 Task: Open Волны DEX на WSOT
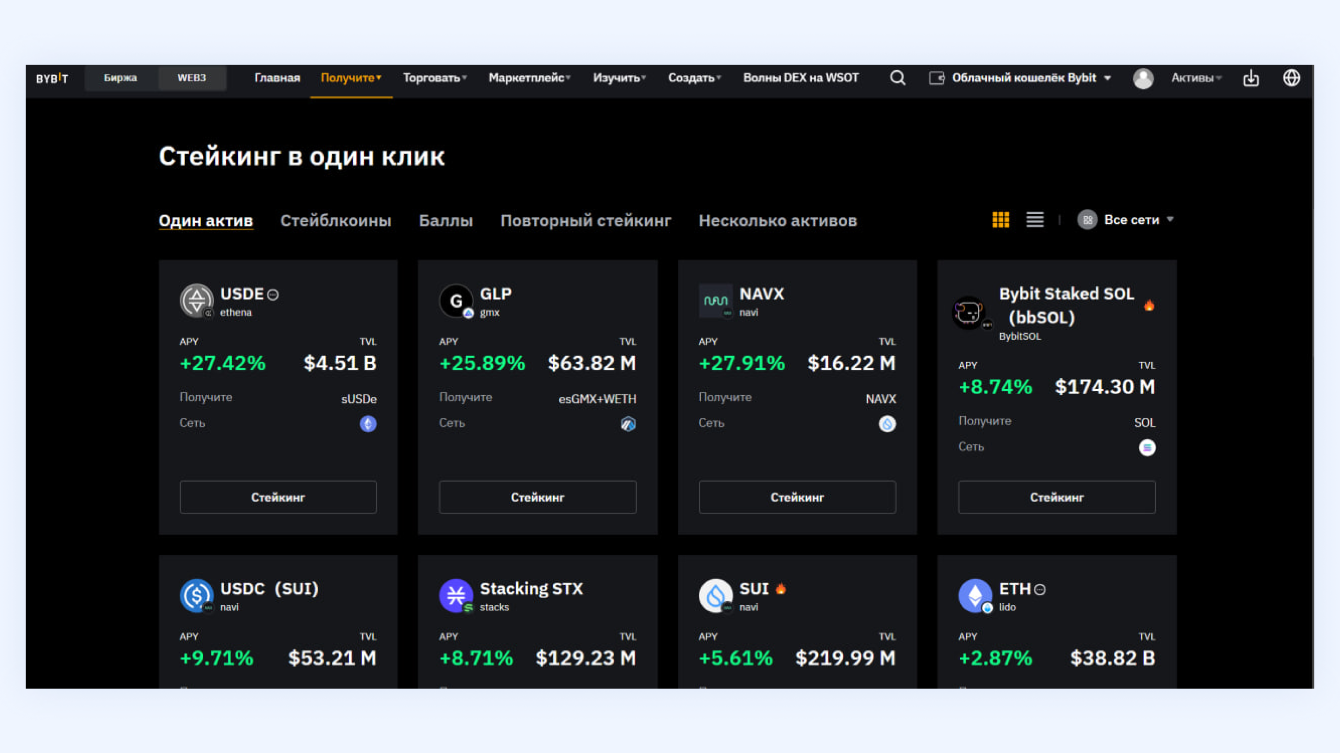point(801,78)
